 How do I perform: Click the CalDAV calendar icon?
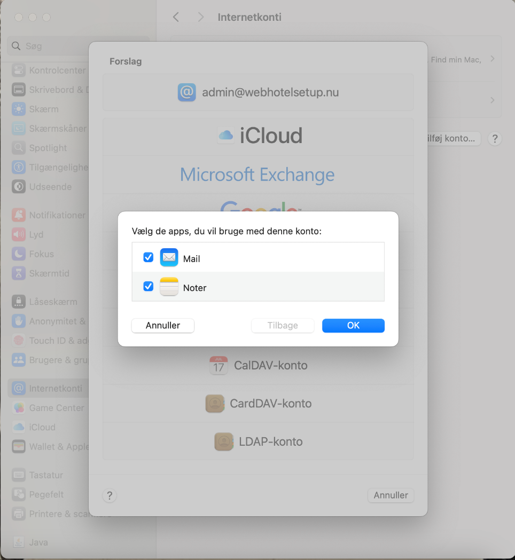point(219,365)
